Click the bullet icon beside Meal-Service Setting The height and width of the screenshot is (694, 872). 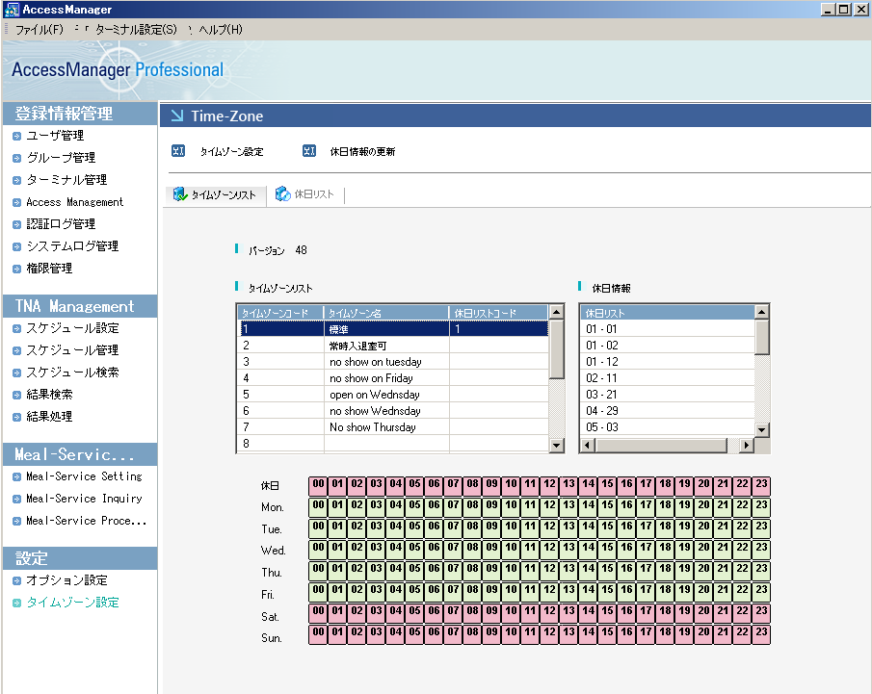pyautogui.click(x=16, y=477)
